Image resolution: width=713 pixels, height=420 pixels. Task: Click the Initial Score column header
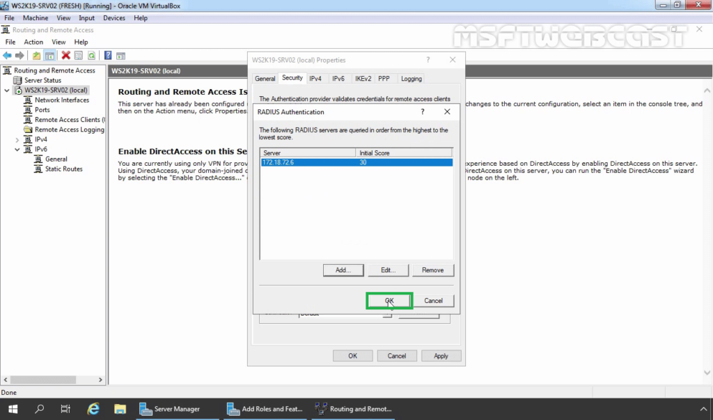coord(404,153)
